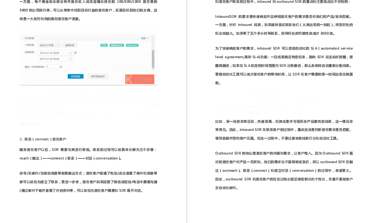Screen dimensions: 370x223
Task: Open the 包含以下任意 dropdown
Action: pyautogui.click(x=50, y=45)
